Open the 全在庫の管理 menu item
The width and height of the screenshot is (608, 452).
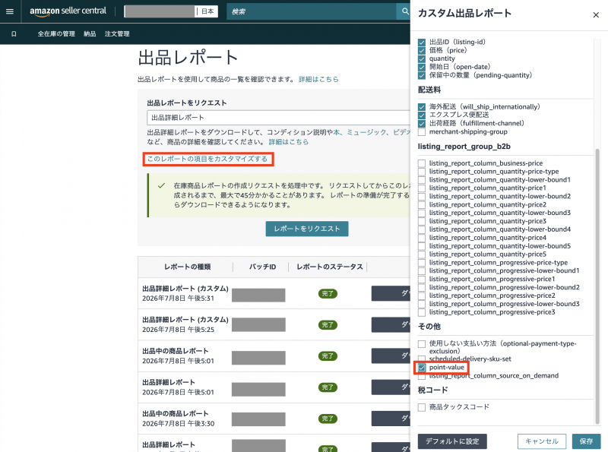coord(56,34)
